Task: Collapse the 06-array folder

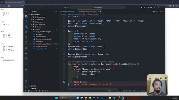Action: (x=38, y=29)
